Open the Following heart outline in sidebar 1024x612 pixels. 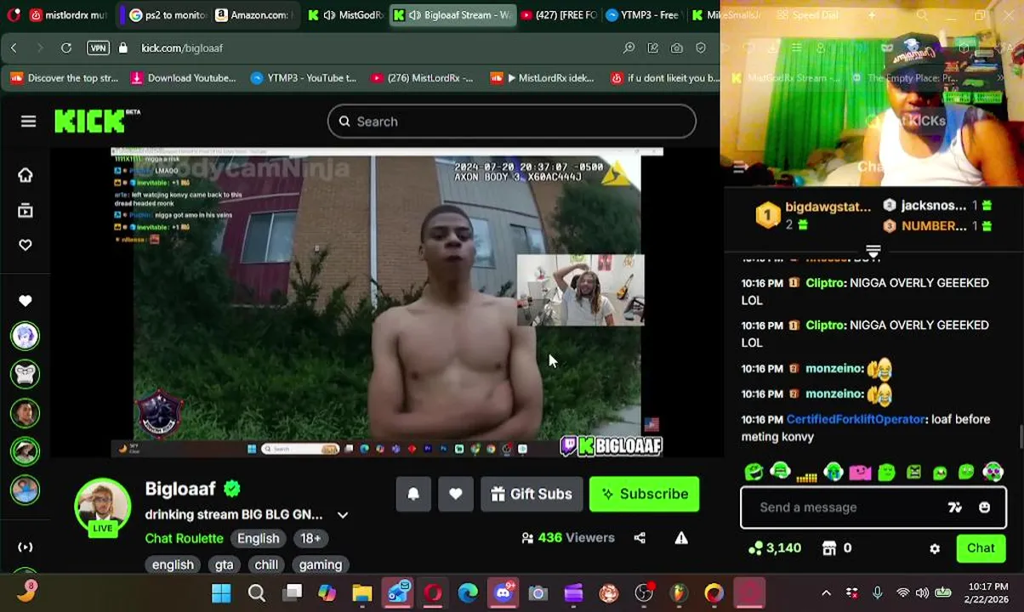tap(26, 245)
